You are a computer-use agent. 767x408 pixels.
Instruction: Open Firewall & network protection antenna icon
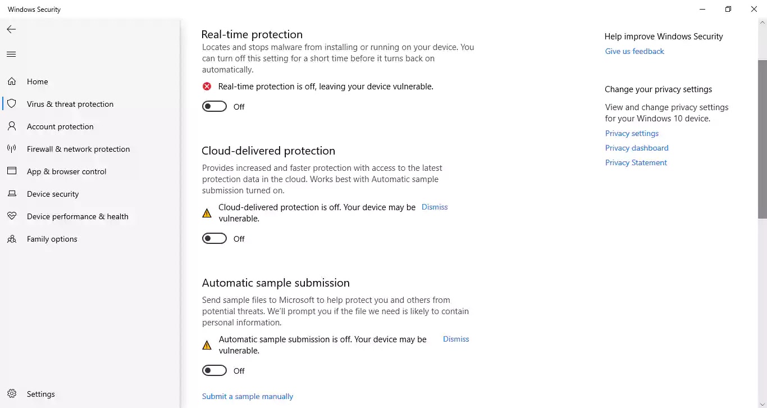[x=11, y=149]
